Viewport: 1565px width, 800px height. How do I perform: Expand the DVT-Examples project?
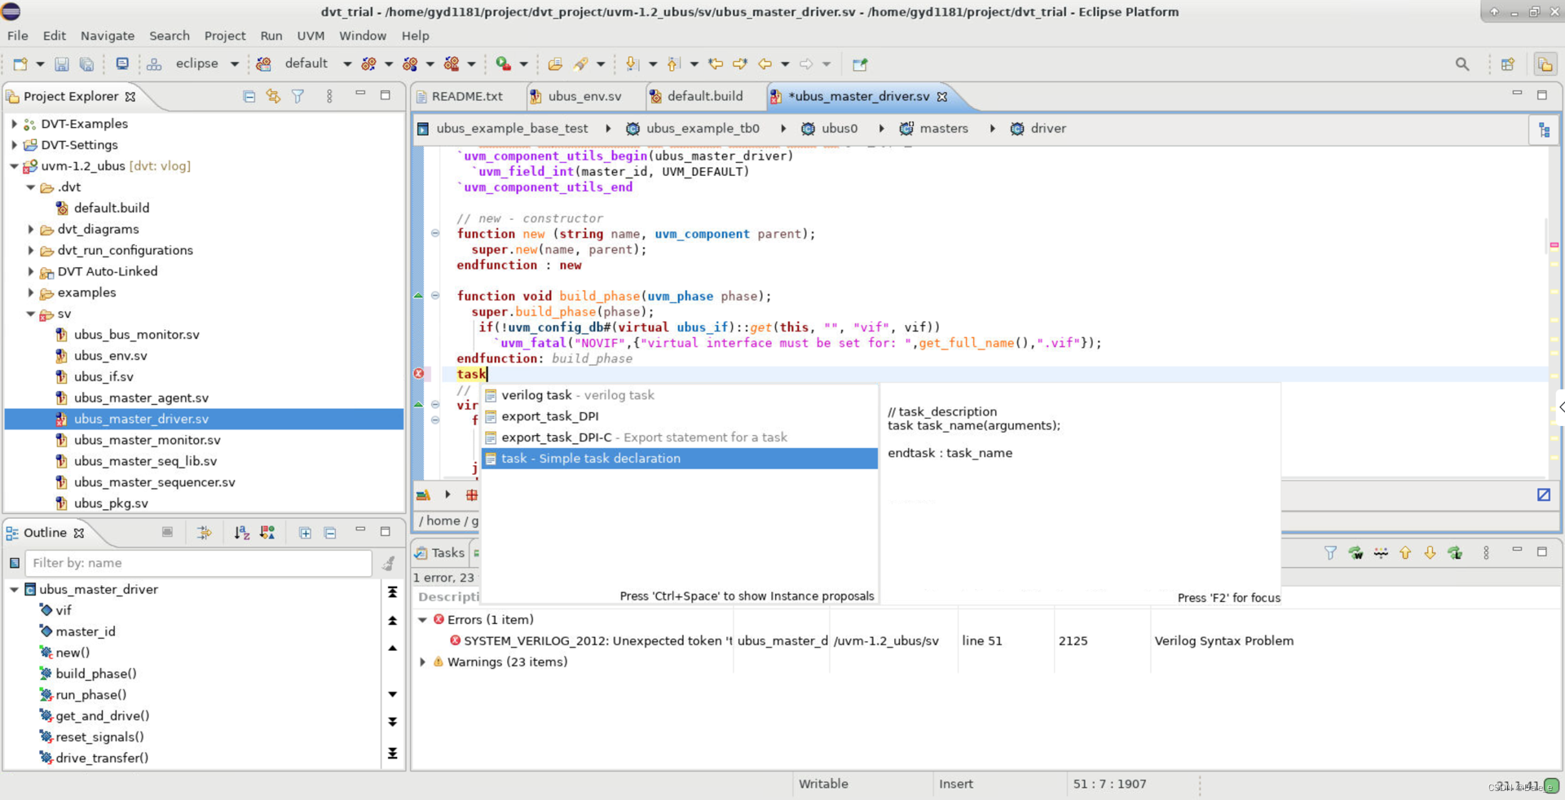click(x=14, y=124)
